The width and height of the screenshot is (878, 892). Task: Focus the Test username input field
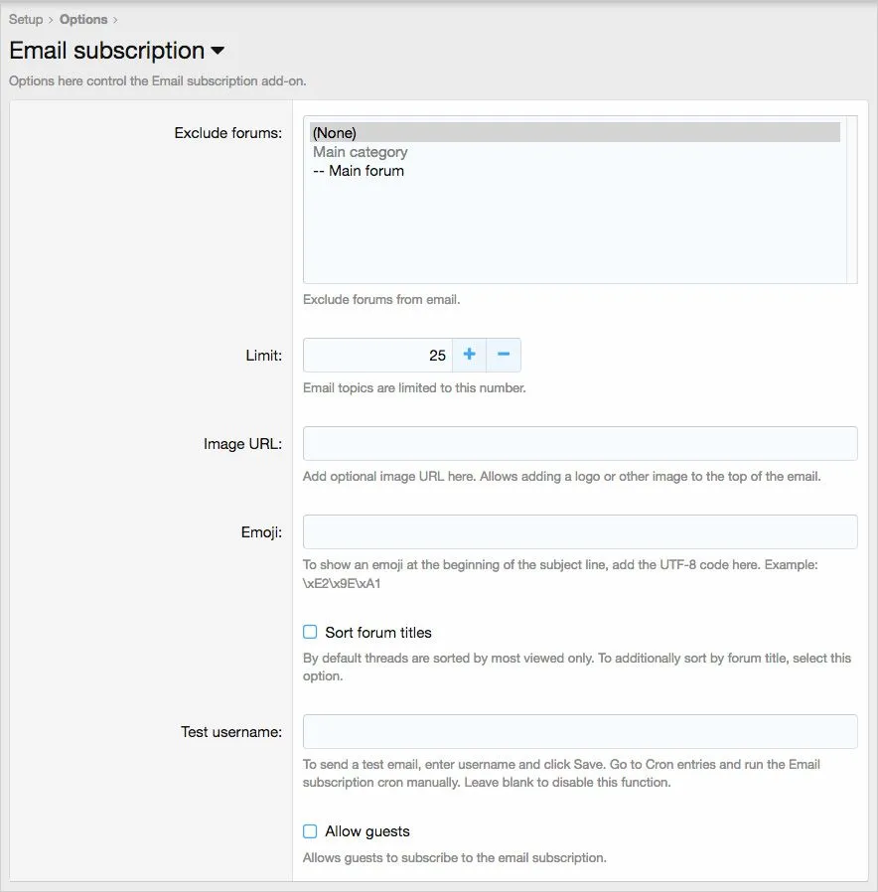pos(579,731)
